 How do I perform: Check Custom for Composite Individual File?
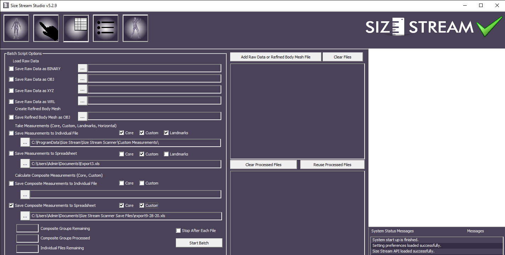click(x=142, y=183)
